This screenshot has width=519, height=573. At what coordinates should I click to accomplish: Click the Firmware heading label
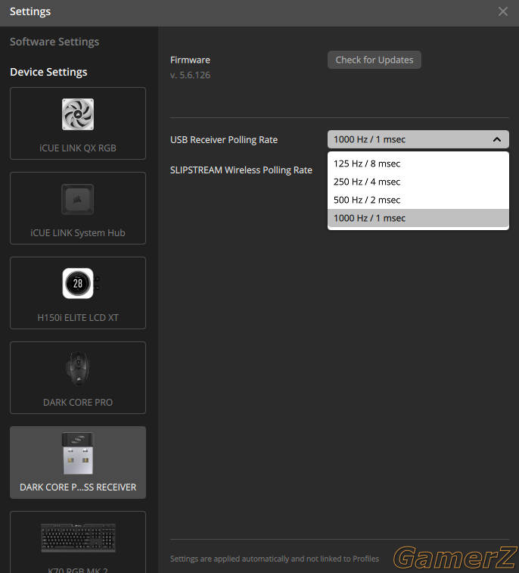190,60
